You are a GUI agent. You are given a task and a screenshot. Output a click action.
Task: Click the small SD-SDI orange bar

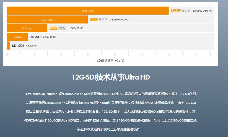pos(8,46)
